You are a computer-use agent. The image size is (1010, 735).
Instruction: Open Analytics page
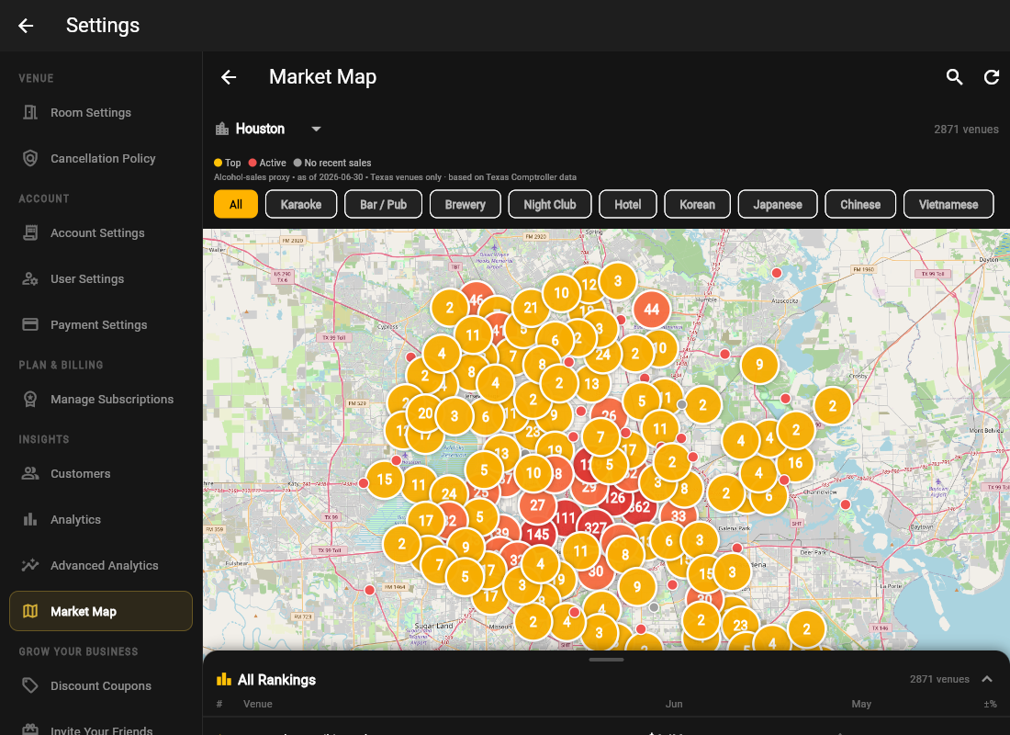tap(101, 520)
